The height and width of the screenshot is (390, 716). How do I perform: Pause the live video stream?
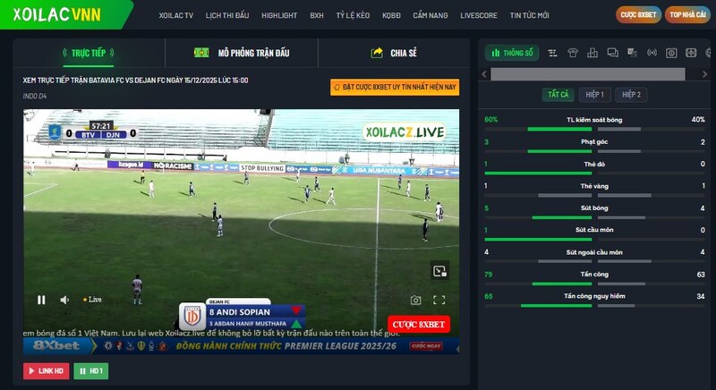click(x=41, y=300)
